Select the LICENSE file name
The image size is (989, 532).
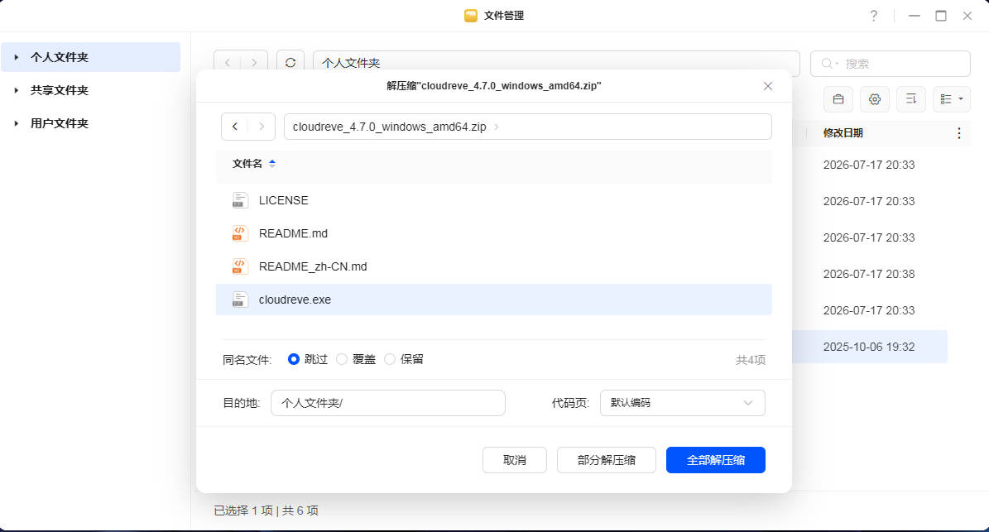click(x=283, y=200)
